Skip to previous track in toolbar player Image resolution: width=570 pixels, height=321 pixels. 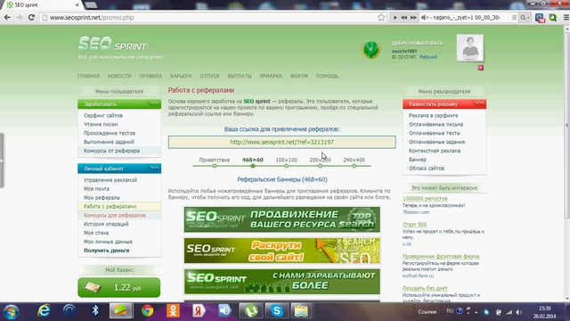[403, 18]
